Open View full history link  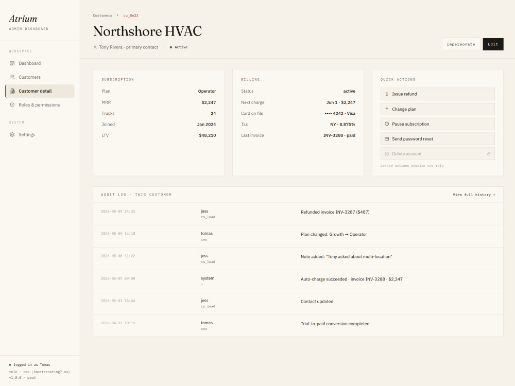click(474, 195)
